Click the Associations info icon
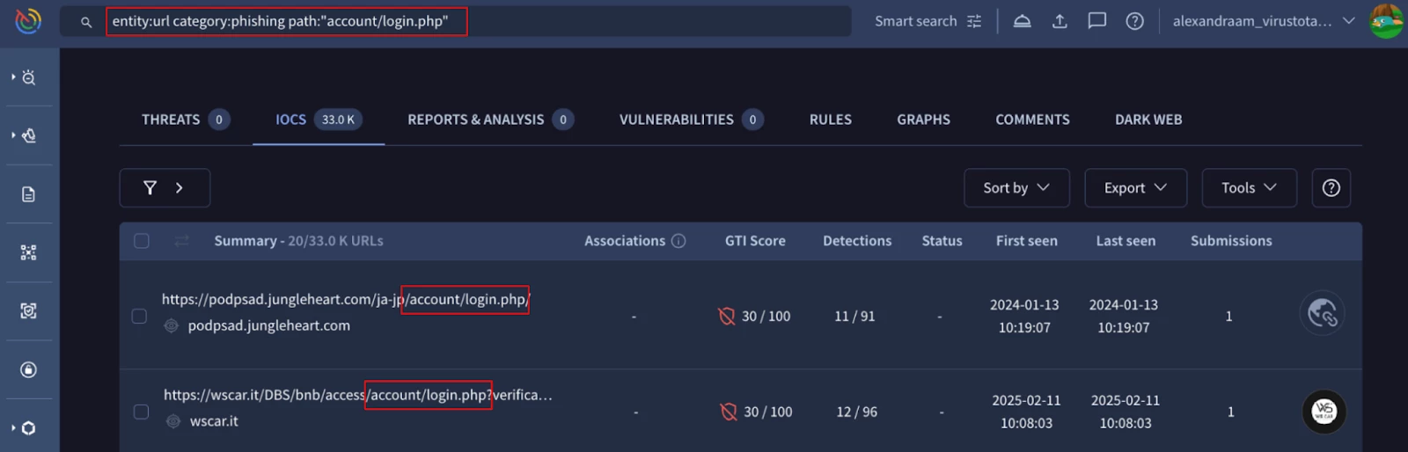This screenshot has width=1408, height=452. [678, 241]
